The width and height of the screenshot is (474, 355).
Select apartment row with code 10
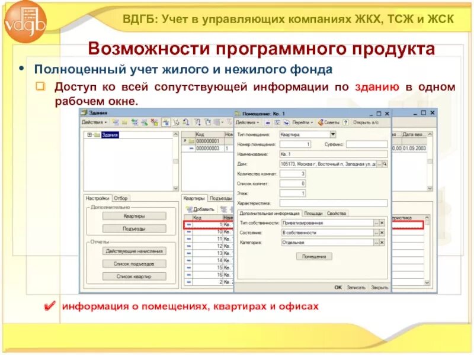pyautogui.click(x=209, y=232)
